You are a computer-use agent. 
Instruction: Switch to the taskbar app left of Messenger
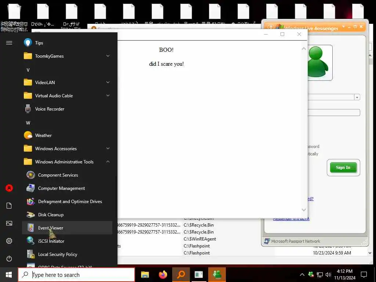[x=199, y=275]
